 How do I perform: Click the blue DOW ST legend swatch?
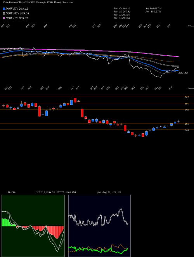point(4,9)
